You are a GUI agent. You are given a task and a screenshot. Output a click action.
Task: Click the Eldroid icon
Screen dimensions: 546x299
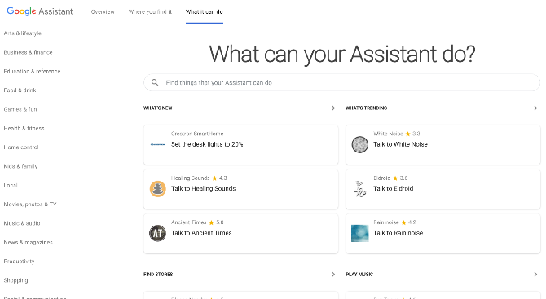pyautogui.click(x=359, y=189)
